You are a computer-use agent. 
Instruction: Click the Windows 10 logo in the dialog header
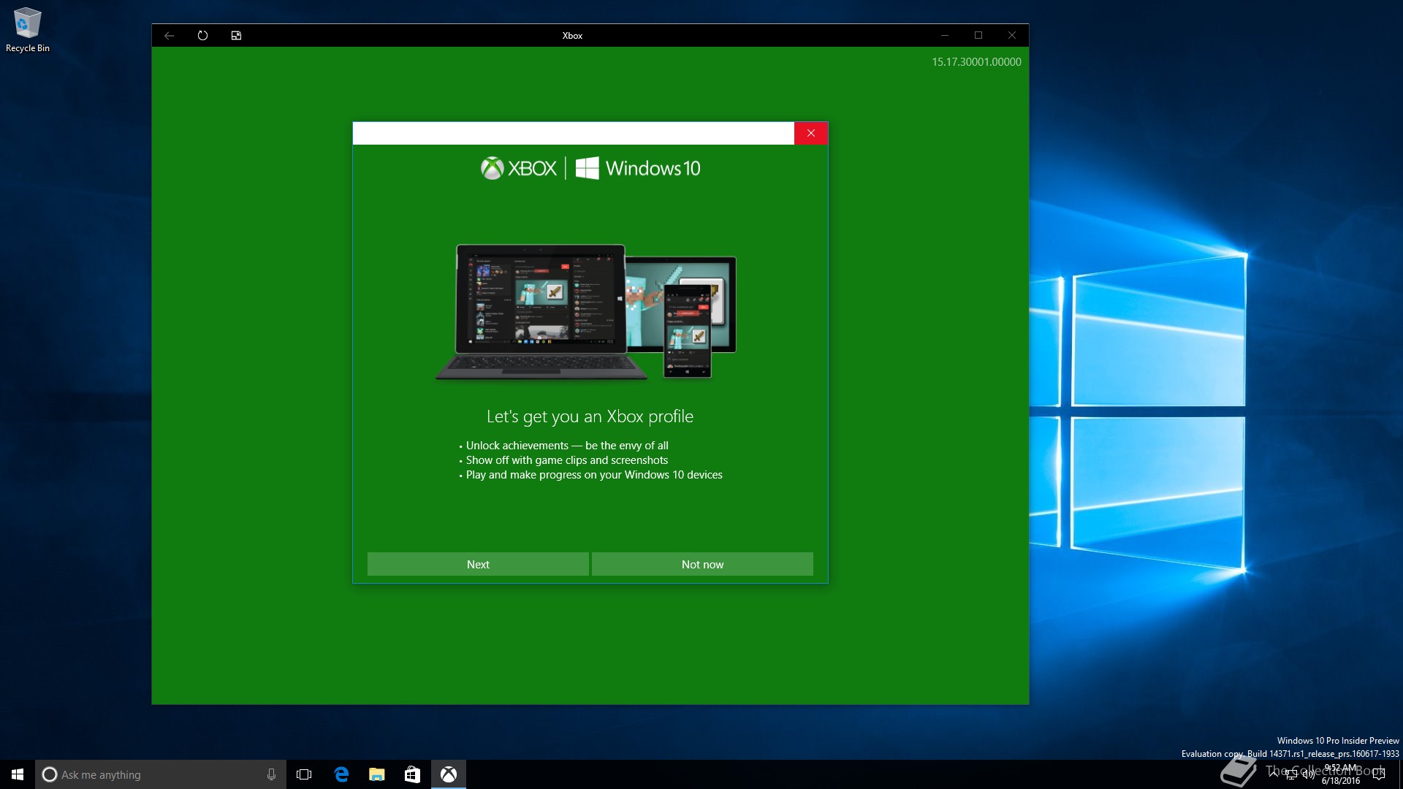638,169
